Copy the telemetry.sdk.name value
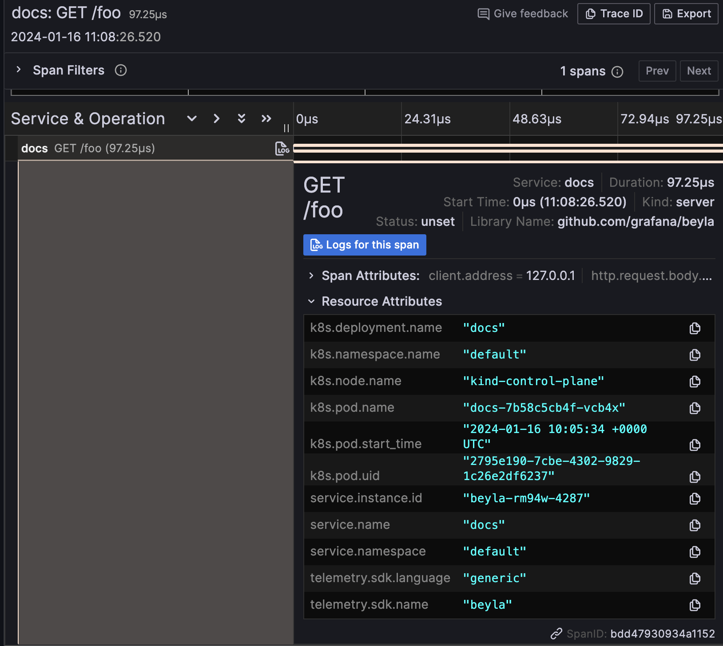 click(x=695, y=605)
